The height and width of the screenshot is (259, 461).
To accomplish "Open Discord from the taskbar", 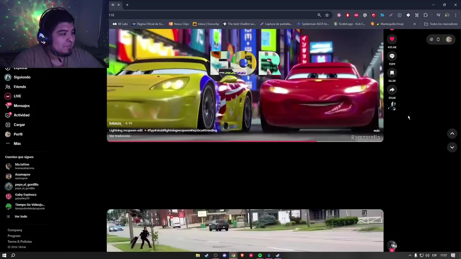I will 224,255.
